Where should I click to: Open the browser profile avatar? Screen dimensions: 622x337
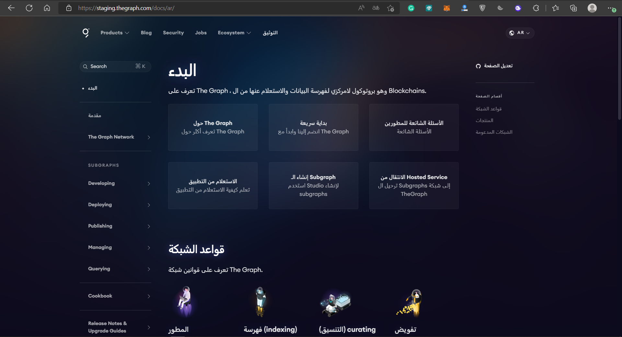tap(592, 8)
